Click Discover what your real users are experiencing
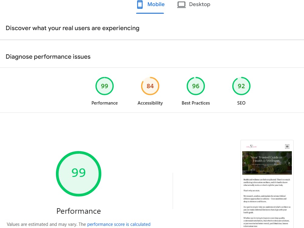Image resolution: width=304 pixels, height=228 pixels. coord(73,28)
